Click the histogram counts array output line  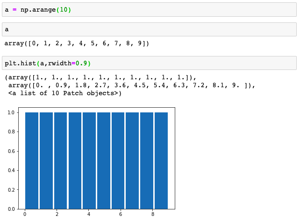pos(100,77)
